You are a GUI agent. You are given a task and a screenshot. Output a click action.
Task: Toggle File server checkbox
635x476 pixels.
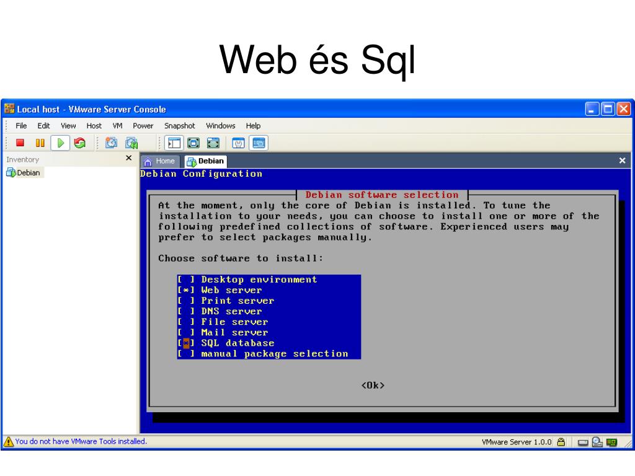coord(186,322)
